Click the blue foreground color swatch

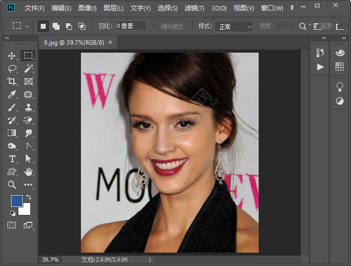(x=16, y=201)
